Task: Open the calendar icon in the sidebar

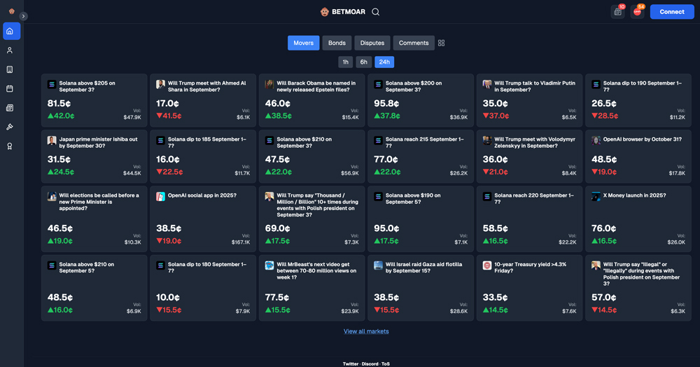Action: [x=10, y=89]
